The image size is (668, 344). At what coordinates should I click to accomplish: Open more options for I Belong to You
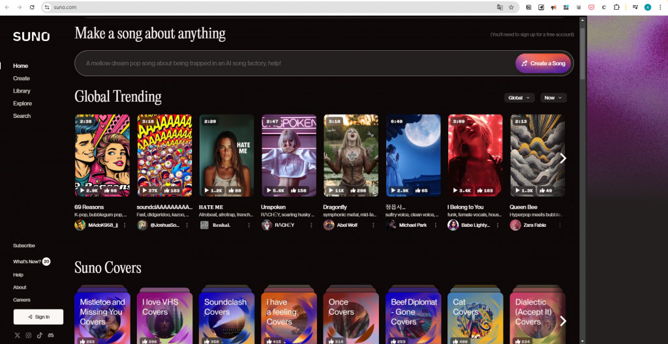498,225
